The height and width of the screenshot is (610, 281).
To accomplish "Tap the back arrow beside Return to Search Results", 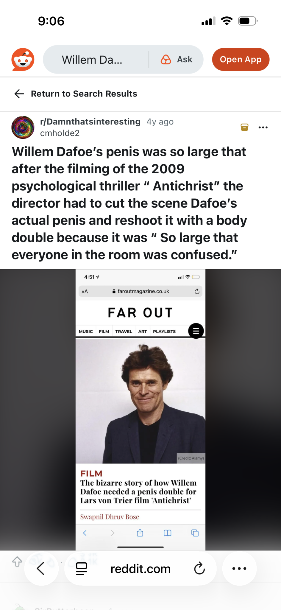I will click(19, 94).
